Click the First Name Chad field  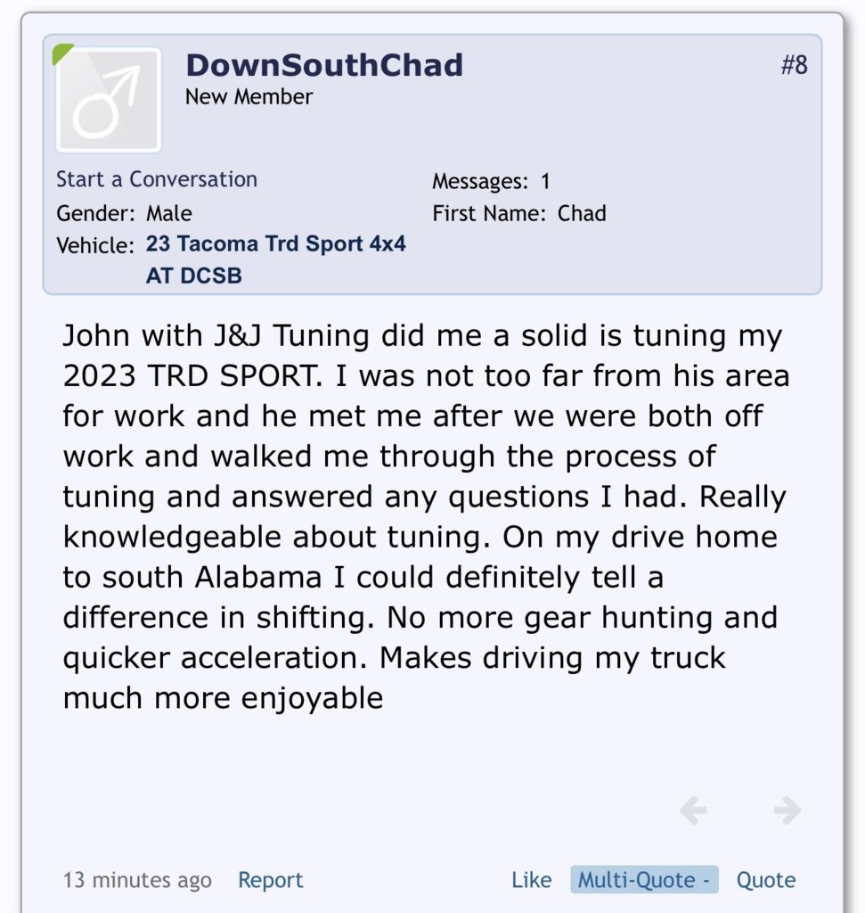(x=519, y=213)
